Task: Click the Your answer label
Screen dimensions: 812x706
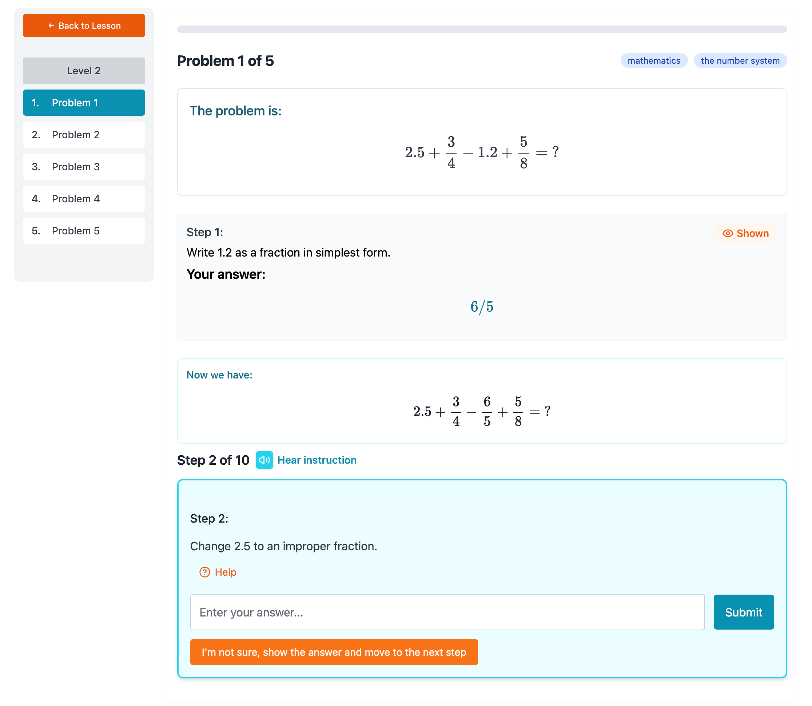Action: [x=226, y=275]
